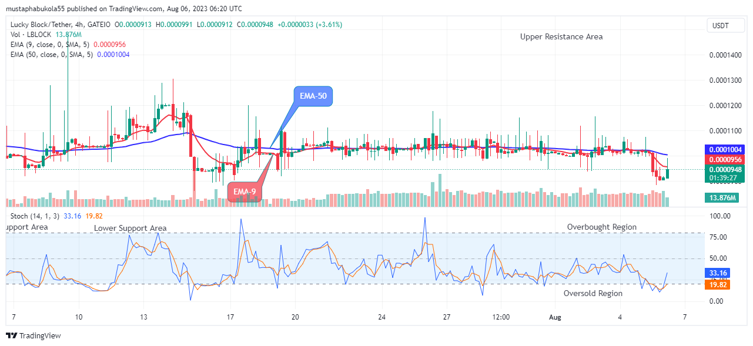Click the EMA 9 indicator legend
753x346 pixels.
pyautogui.click(x=67, y=45)
